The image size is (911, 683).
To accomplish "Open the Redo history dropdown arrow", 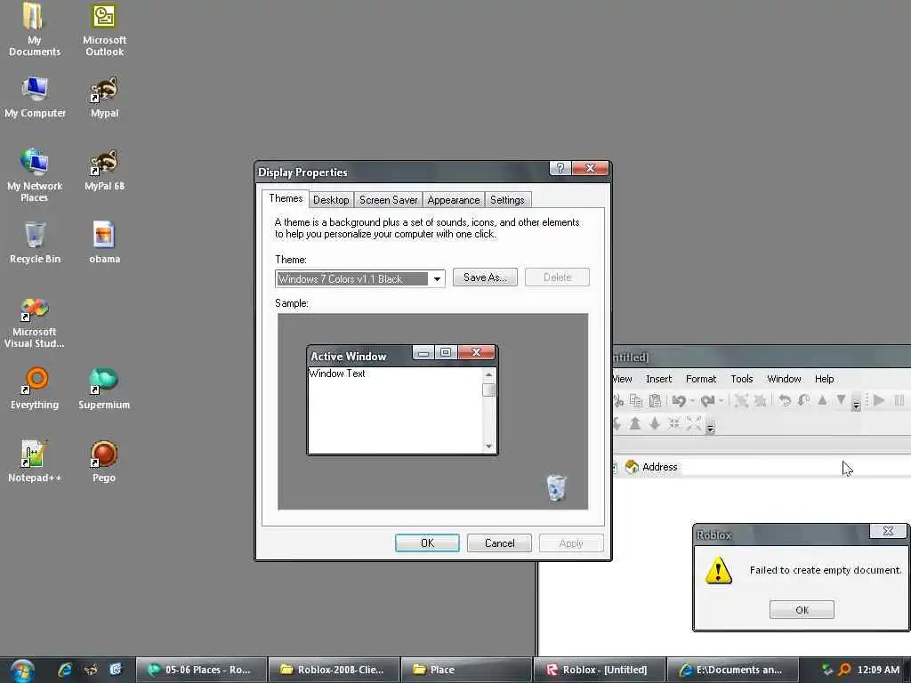I will pos(721,401).
